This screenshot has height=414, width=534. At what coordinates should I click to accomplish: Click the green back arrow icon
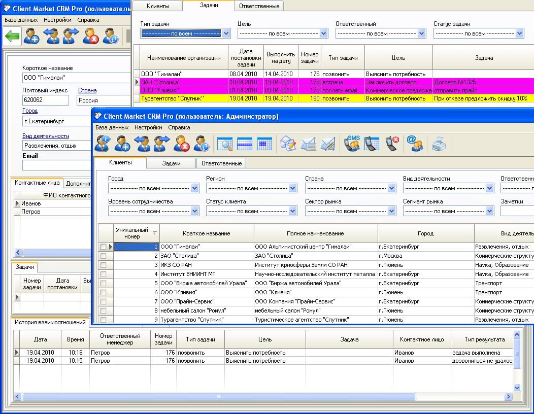pos(12,36)
